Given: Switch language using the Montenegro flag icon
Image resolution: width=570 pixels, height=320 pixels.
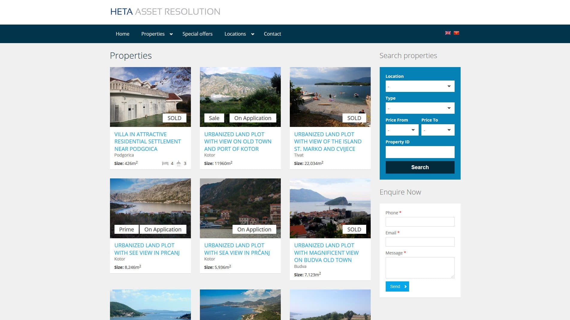Looking at the screenshot, I should [x=456, y=33].
